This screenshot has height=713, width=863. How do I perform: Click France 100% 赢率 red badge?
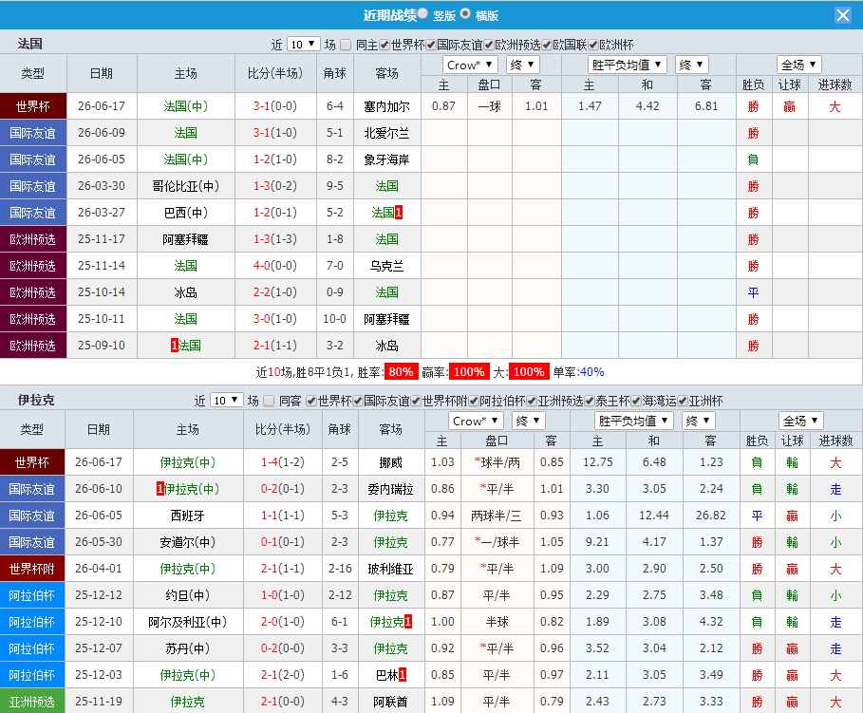[469, 372]
